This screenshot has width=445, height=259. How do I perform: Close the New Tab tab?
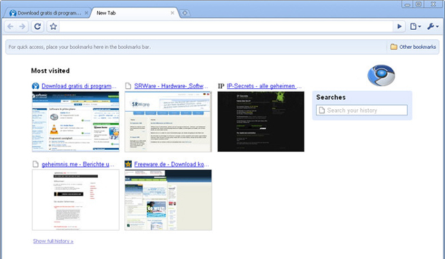[173, 13]
